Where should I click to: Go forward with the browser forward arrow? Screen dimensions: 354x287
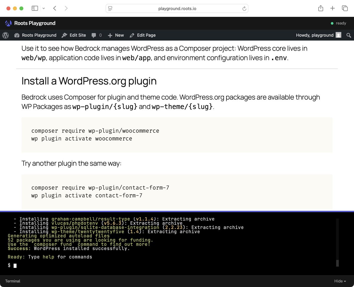point(66,8)
